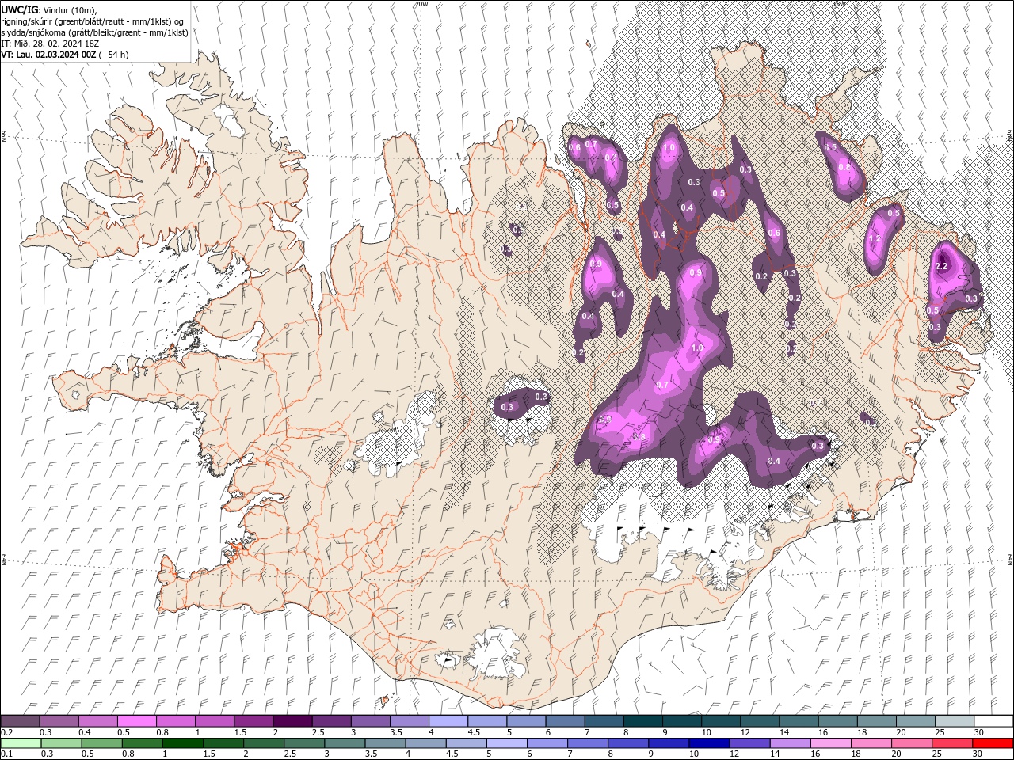The height and width of the screenshot is (760, 1014).
Task: Click the 'IT: Mið. 28. 02. 2024 18Z' line
Action: click(x=50, y=44)
